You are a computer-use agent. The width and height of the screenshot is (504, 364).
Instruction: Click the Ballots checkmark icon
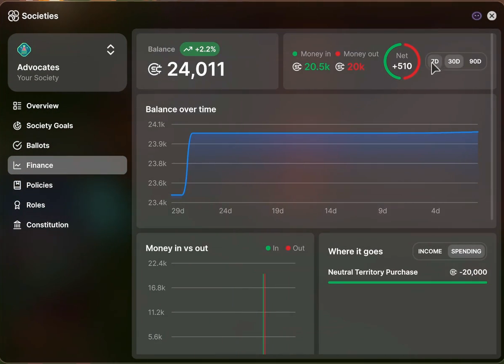coord(17,145)
